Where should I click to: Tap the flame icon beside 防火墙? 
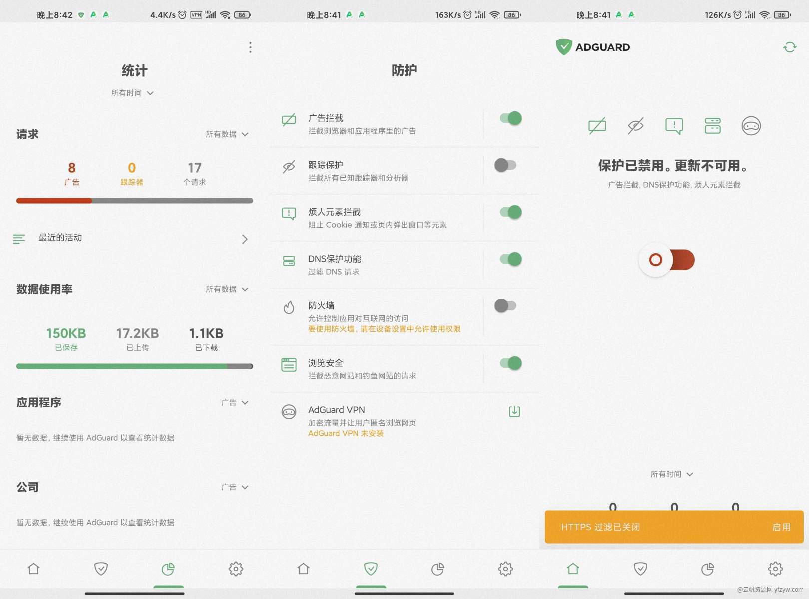point(289,307)
